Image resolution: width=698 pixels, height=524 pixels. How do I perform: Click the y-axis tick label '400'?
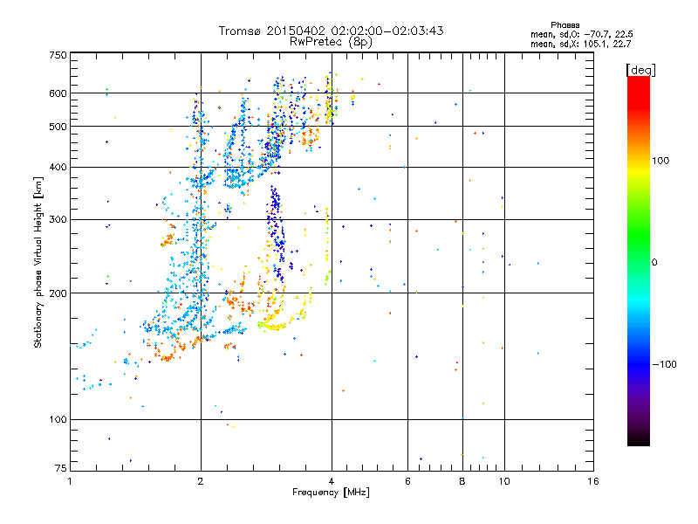(x=58, y=168)
